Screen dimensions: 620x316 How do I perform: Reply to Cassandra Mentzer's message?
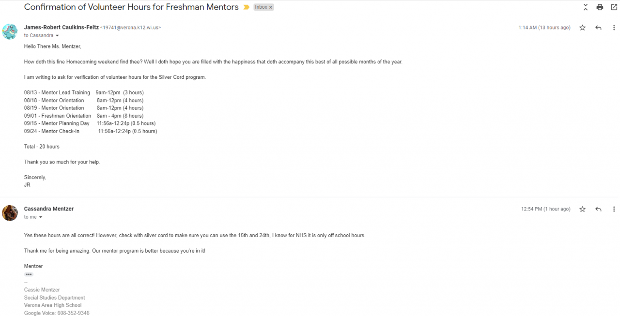click(598, 210)
